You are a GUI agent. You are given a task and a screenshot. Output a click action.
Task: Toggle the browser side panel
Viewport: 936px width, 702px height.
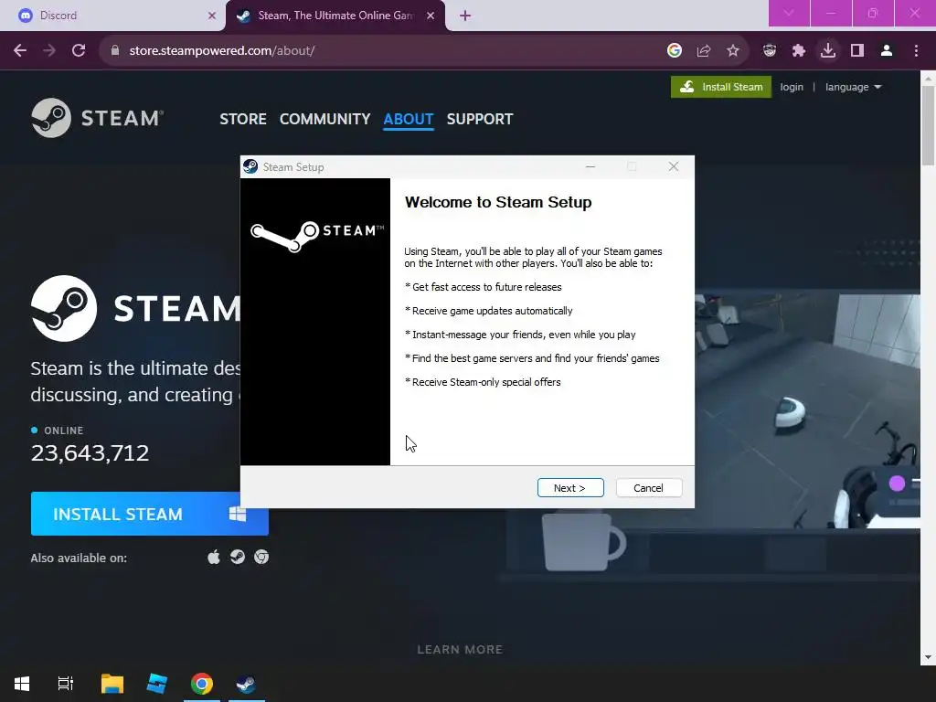tap(857, 51)
